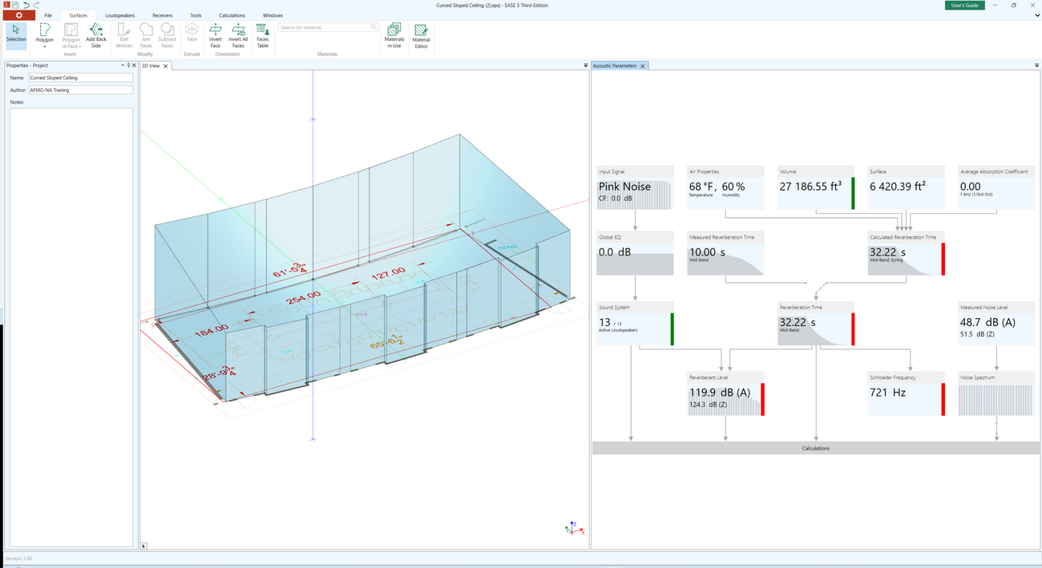Toggle pin on Properties panel
The height and width of the screenshot is (568, 1042).
(128, 66)
